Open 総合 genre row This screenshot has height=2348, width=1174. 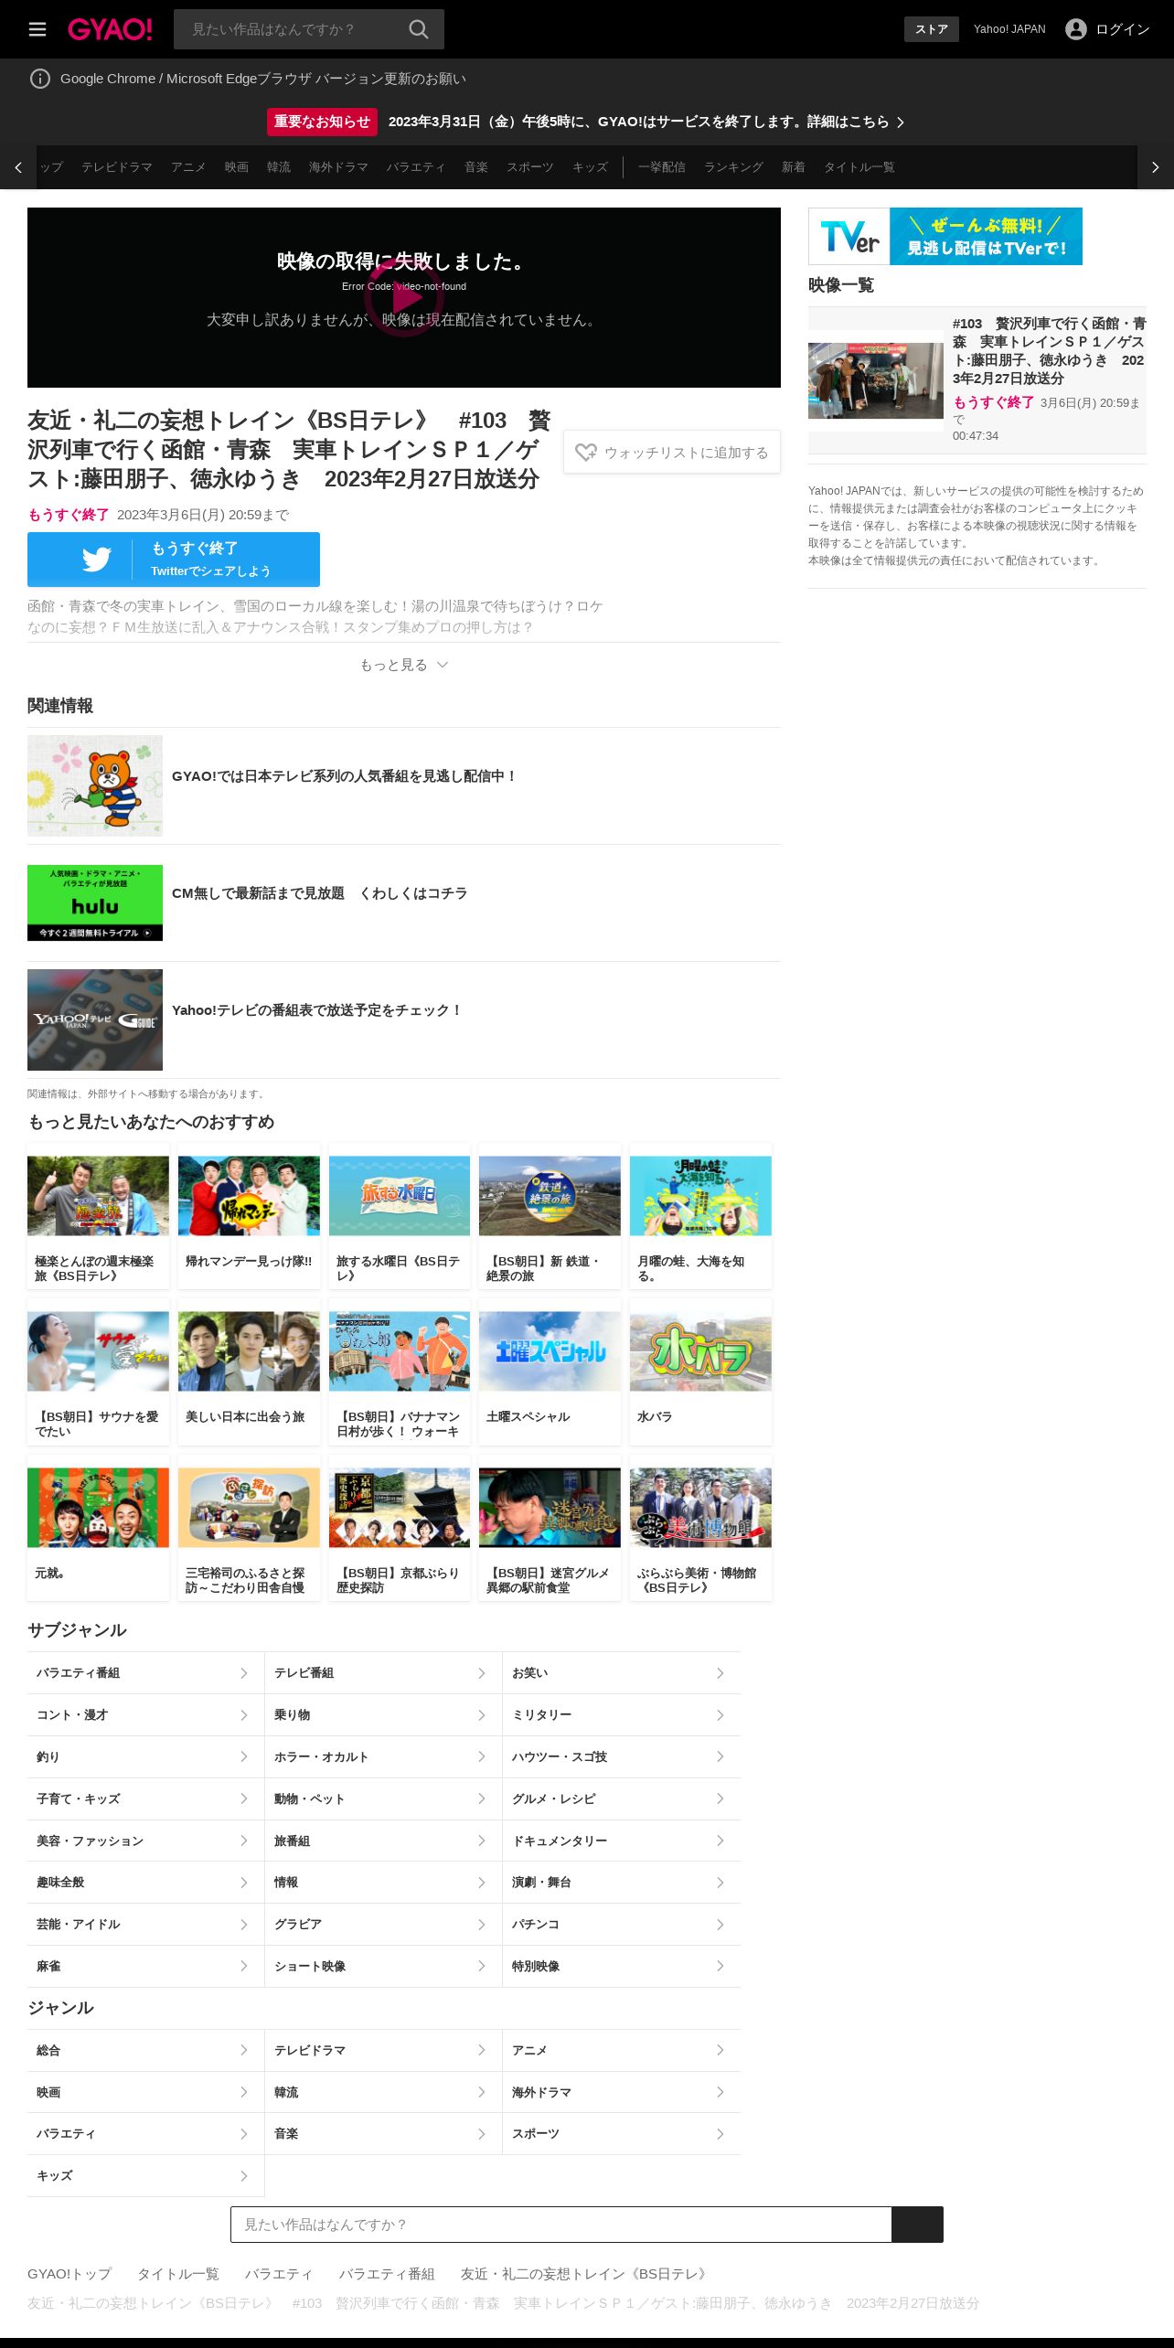(x=146, y=2050)
